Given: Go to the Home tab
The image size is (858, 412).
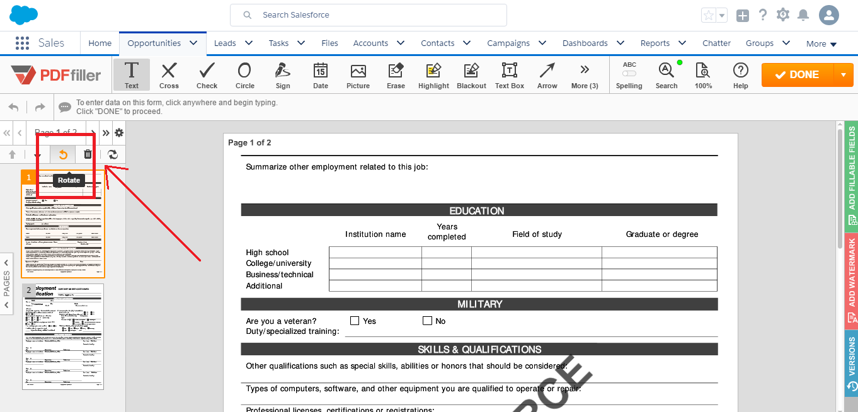Looking at the screenshot, I should click(x=100, y=43).
